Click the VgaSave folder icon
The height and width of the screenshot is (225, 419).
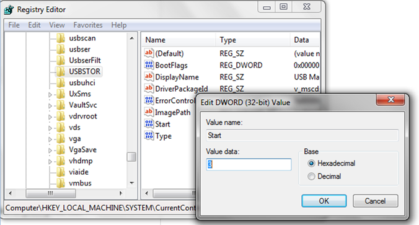(61, 149)
